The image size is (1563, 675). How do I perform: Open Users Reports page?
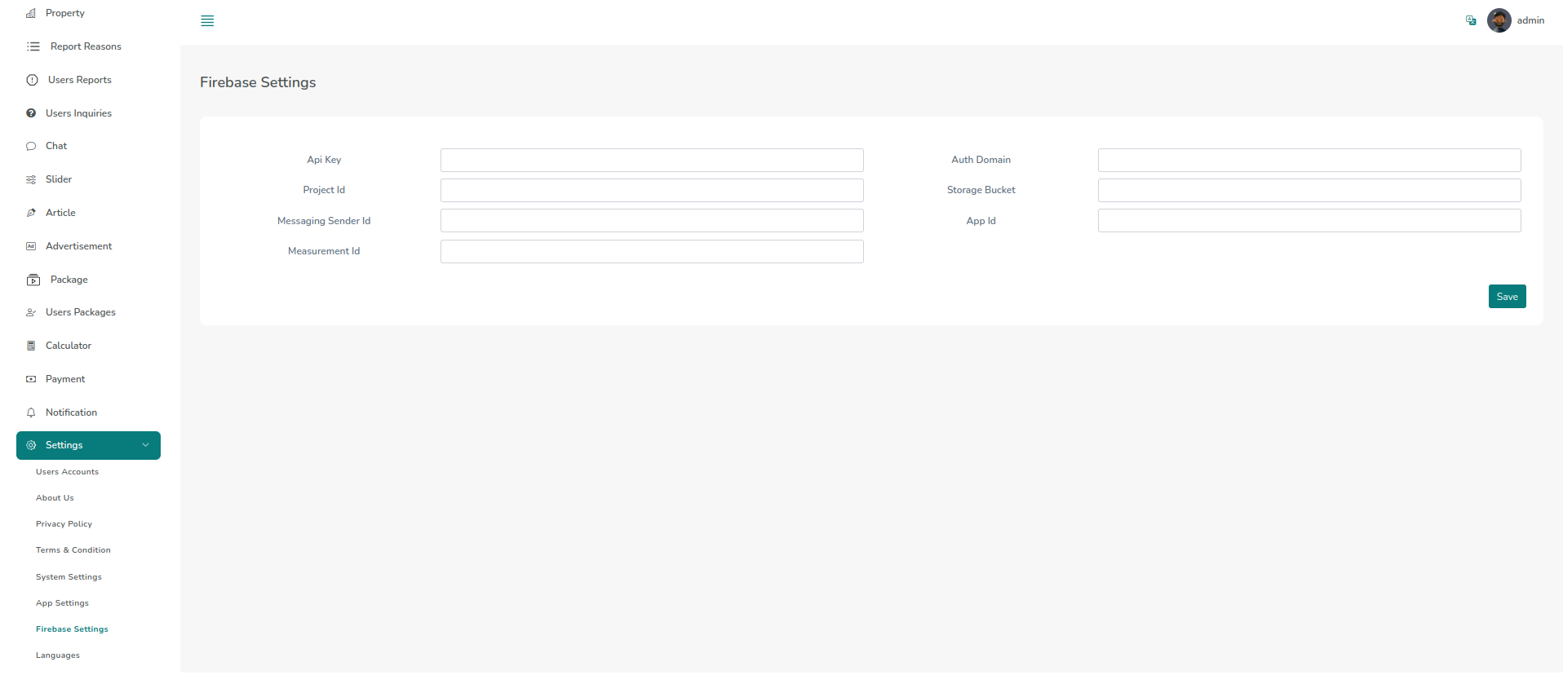(80, 80)
